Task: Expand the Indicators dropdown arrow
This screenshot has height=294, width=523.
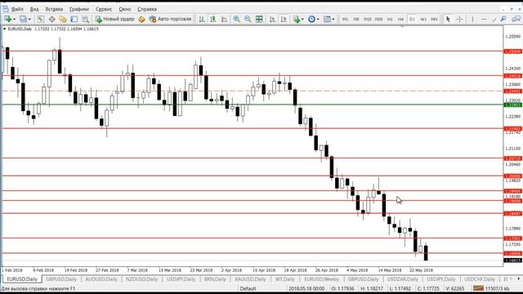Action: click(302, 20)
